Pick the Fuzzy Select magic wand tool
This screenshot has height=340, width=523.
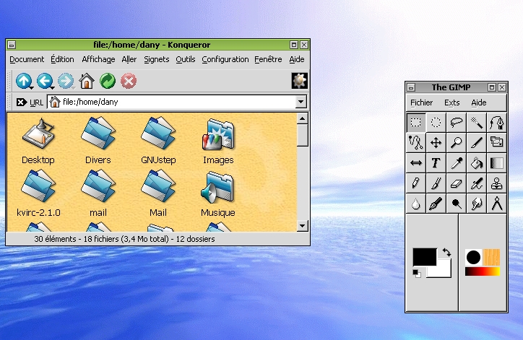[x=477, y=122]
